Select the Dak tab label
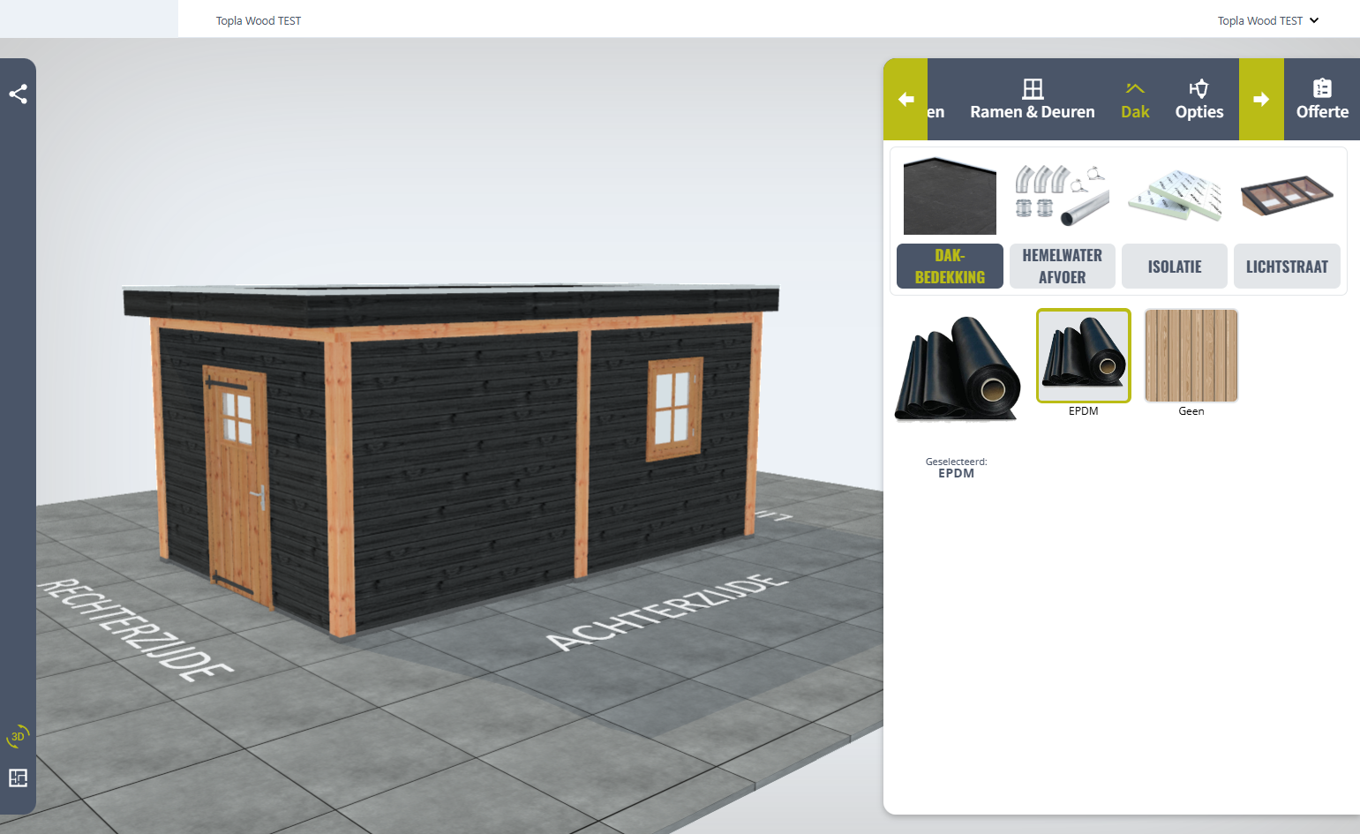Viewport: 1360px width, 834px height. click(x=1135, y=112)
